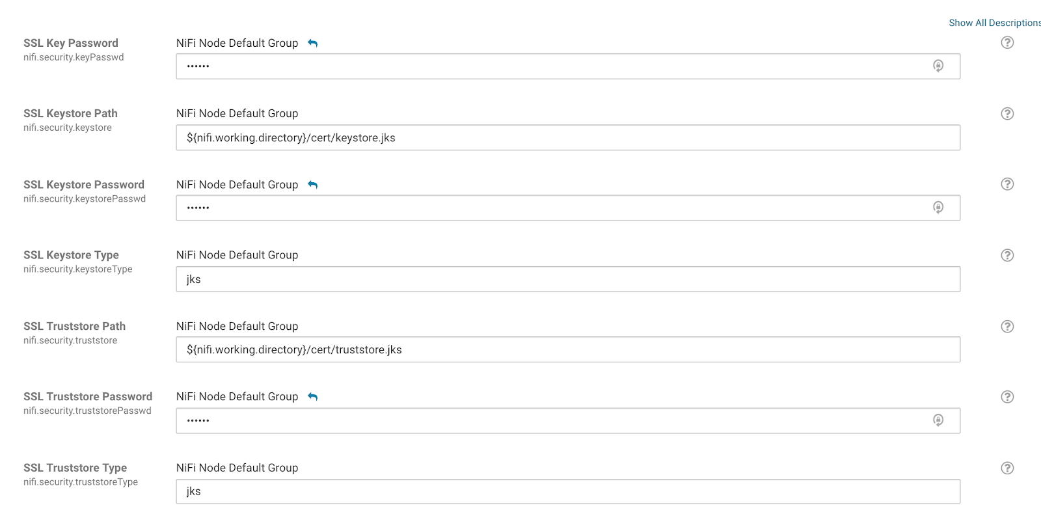
Task: Click the SSL Truststore Password input
Action: point(553,421)
